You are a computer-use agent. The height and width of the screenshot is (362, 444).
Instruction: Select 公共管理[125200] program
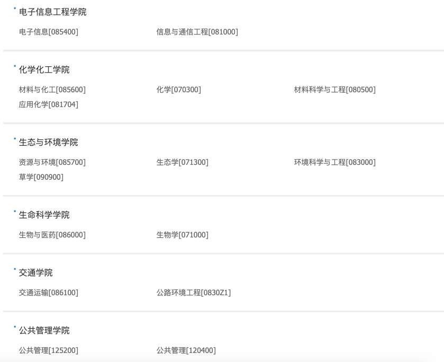coord(48,350)
